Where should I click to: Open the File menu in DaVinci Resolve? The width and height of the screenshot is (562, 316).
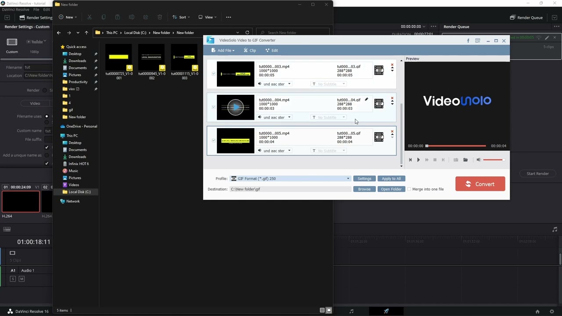[36, 9]
